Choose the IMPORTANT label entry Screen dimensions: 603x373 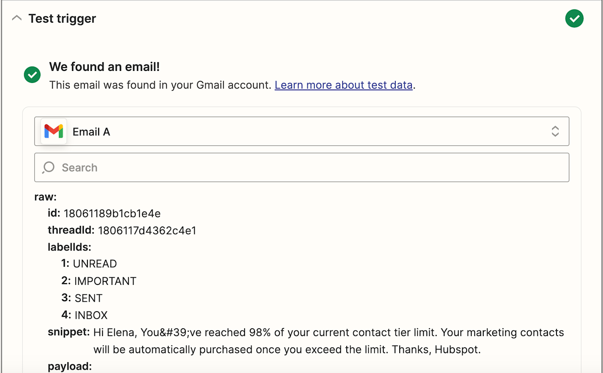105,281
